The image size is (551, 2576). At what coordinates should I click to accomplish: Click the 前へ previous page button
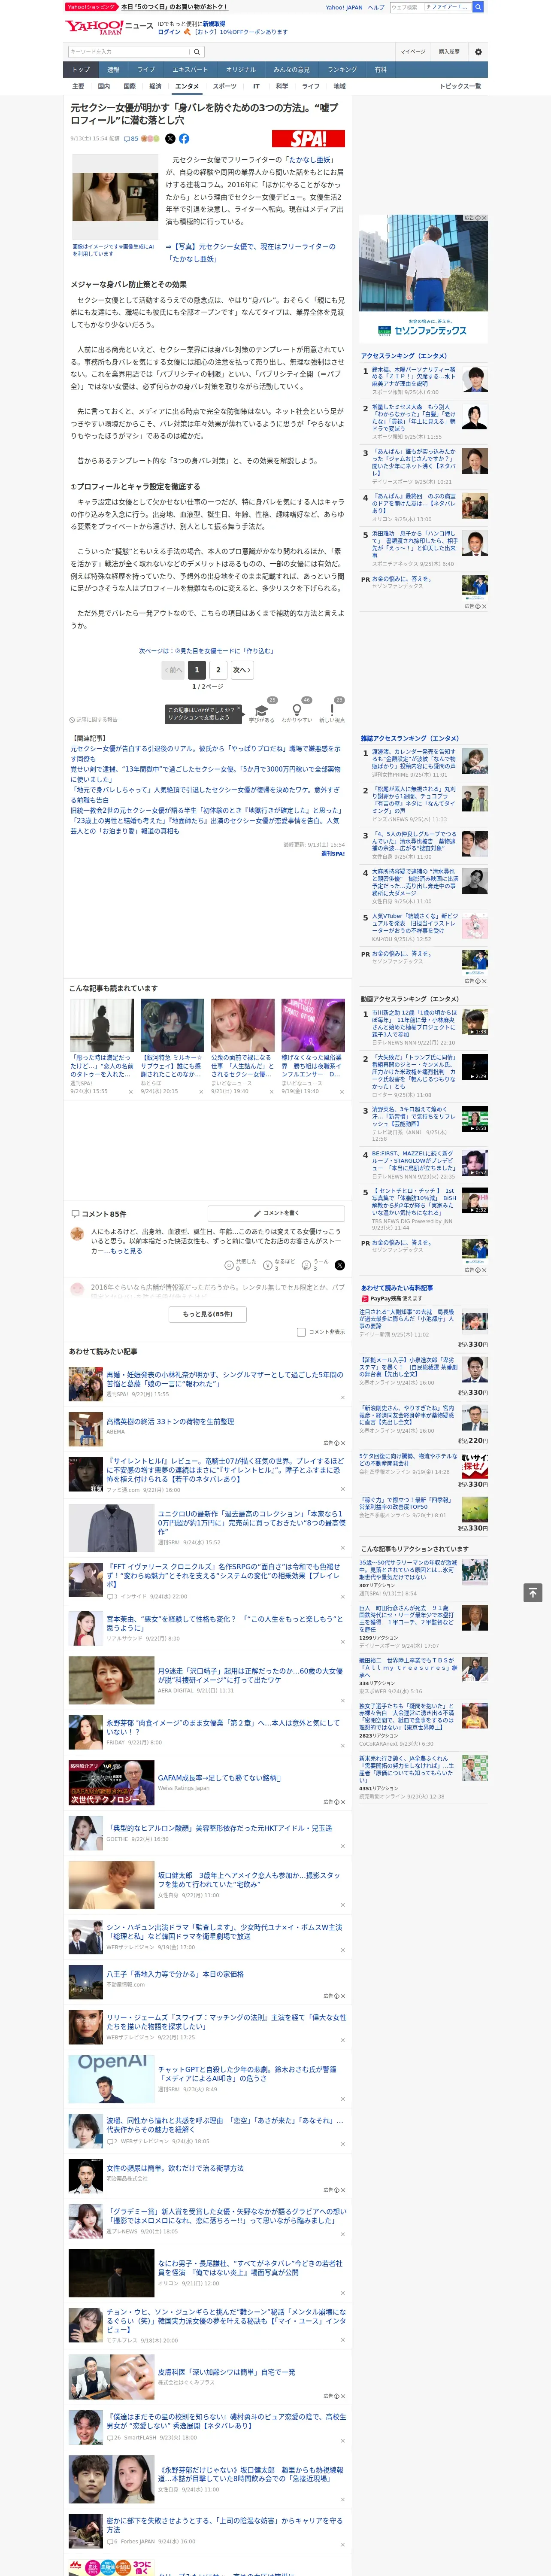pos(174,670)
